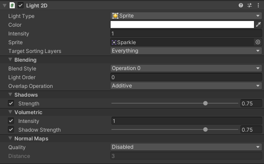Open the Overlap Operation dropdown
This screenshot has width=264, height=164.
[x=186, y=86]
